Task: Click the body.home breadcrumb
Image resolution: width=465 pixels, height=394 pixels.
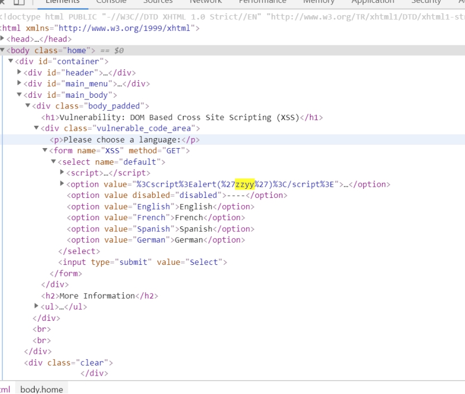Action: [41, 390]
